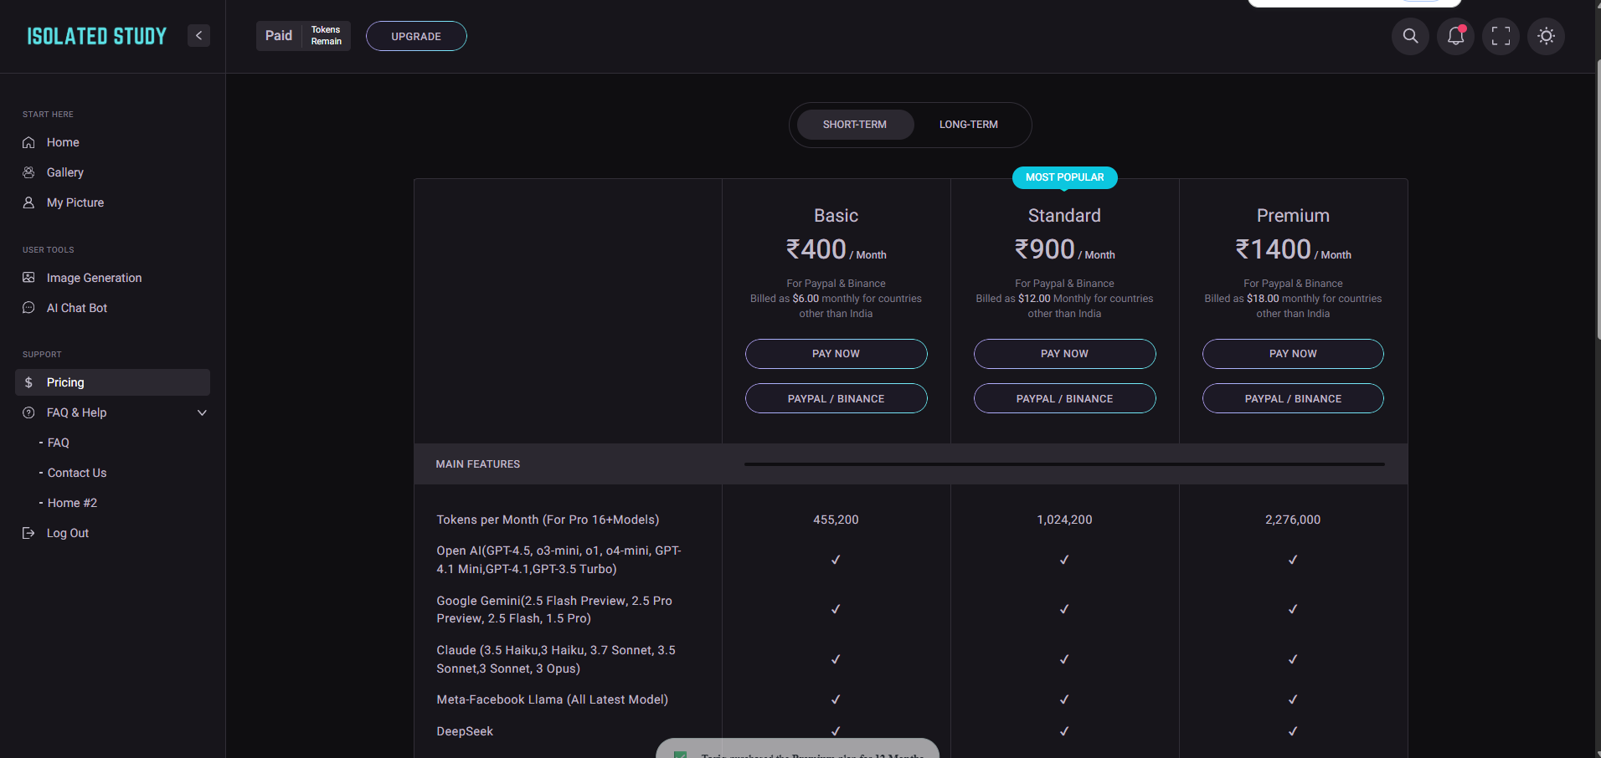Open the Pricing page item

tap(112, 382)
